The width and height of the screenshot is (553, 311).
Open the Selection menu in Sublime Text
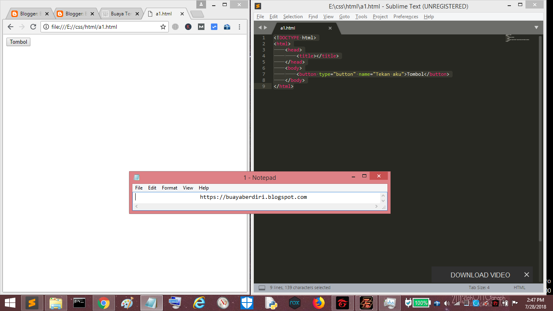[293, 17]
